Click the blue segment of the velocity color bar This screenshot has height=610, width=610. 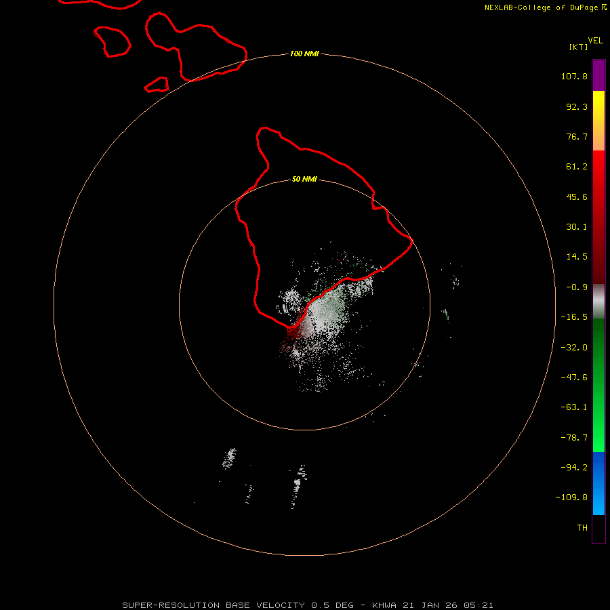coord(598,483)
